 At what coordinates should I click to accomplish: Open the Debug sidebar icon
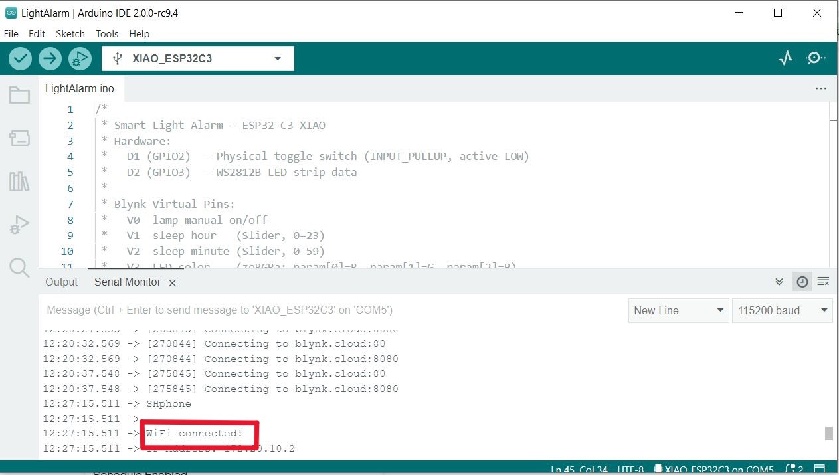19,225
